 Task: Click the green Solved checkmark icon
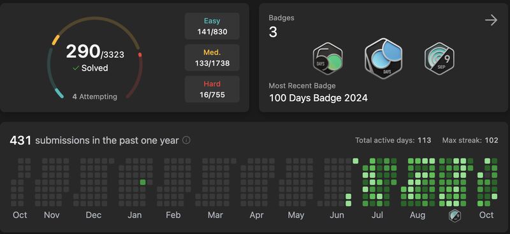76,68
